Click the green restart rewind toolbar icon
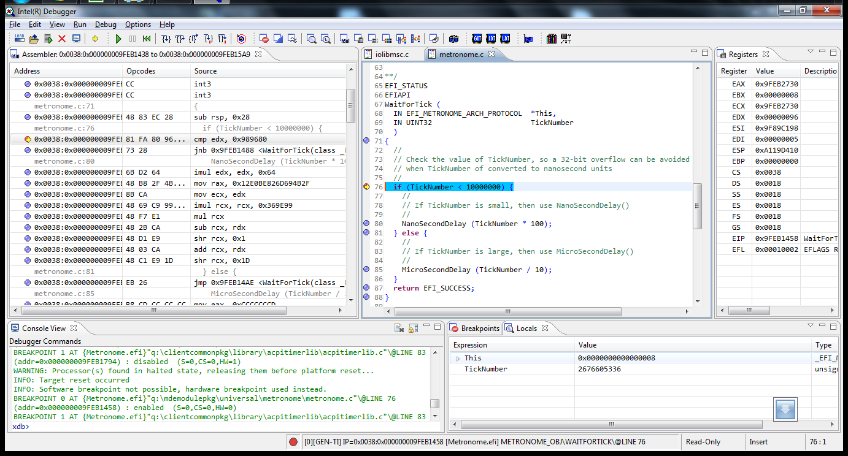848x456 pixels. coord(147,39)
